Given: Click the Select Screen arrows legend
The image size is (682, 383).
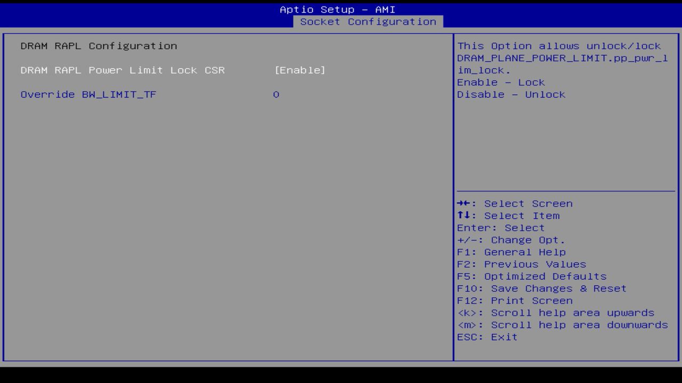Looking at the screenshot, I should [514, 203].
